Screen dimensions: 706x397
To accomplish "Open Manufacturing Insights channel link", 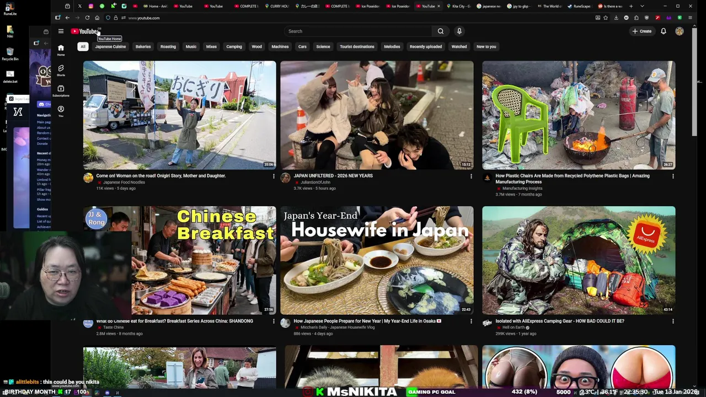I will [522, 189].
